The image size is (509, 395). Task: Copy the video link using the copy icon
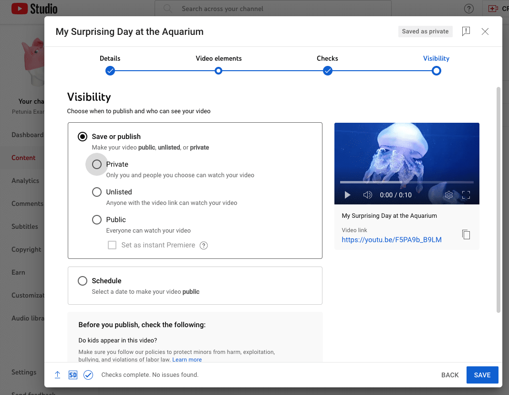click(466, 235)
